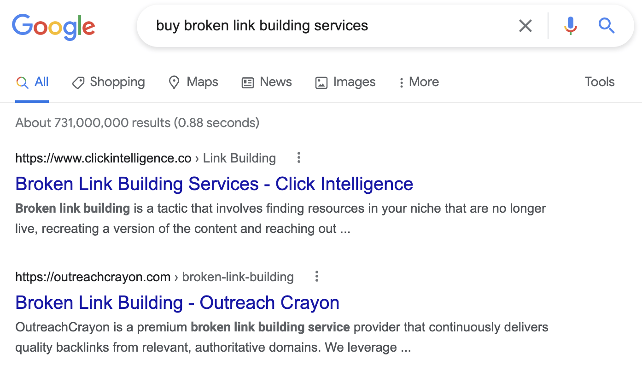Click the broken-link-building breadcrumb

coord(238,277)
